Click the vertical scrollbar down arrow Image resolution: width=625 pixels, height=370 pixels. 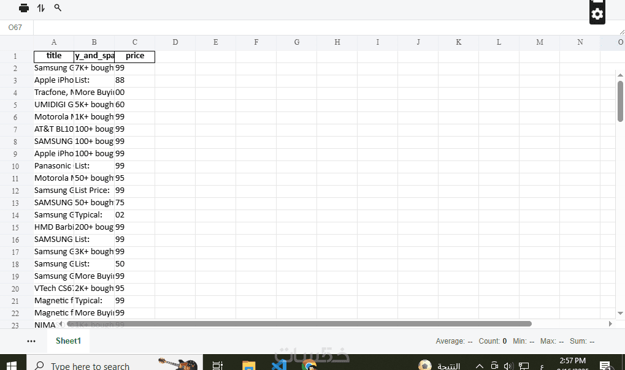[620, 314]
